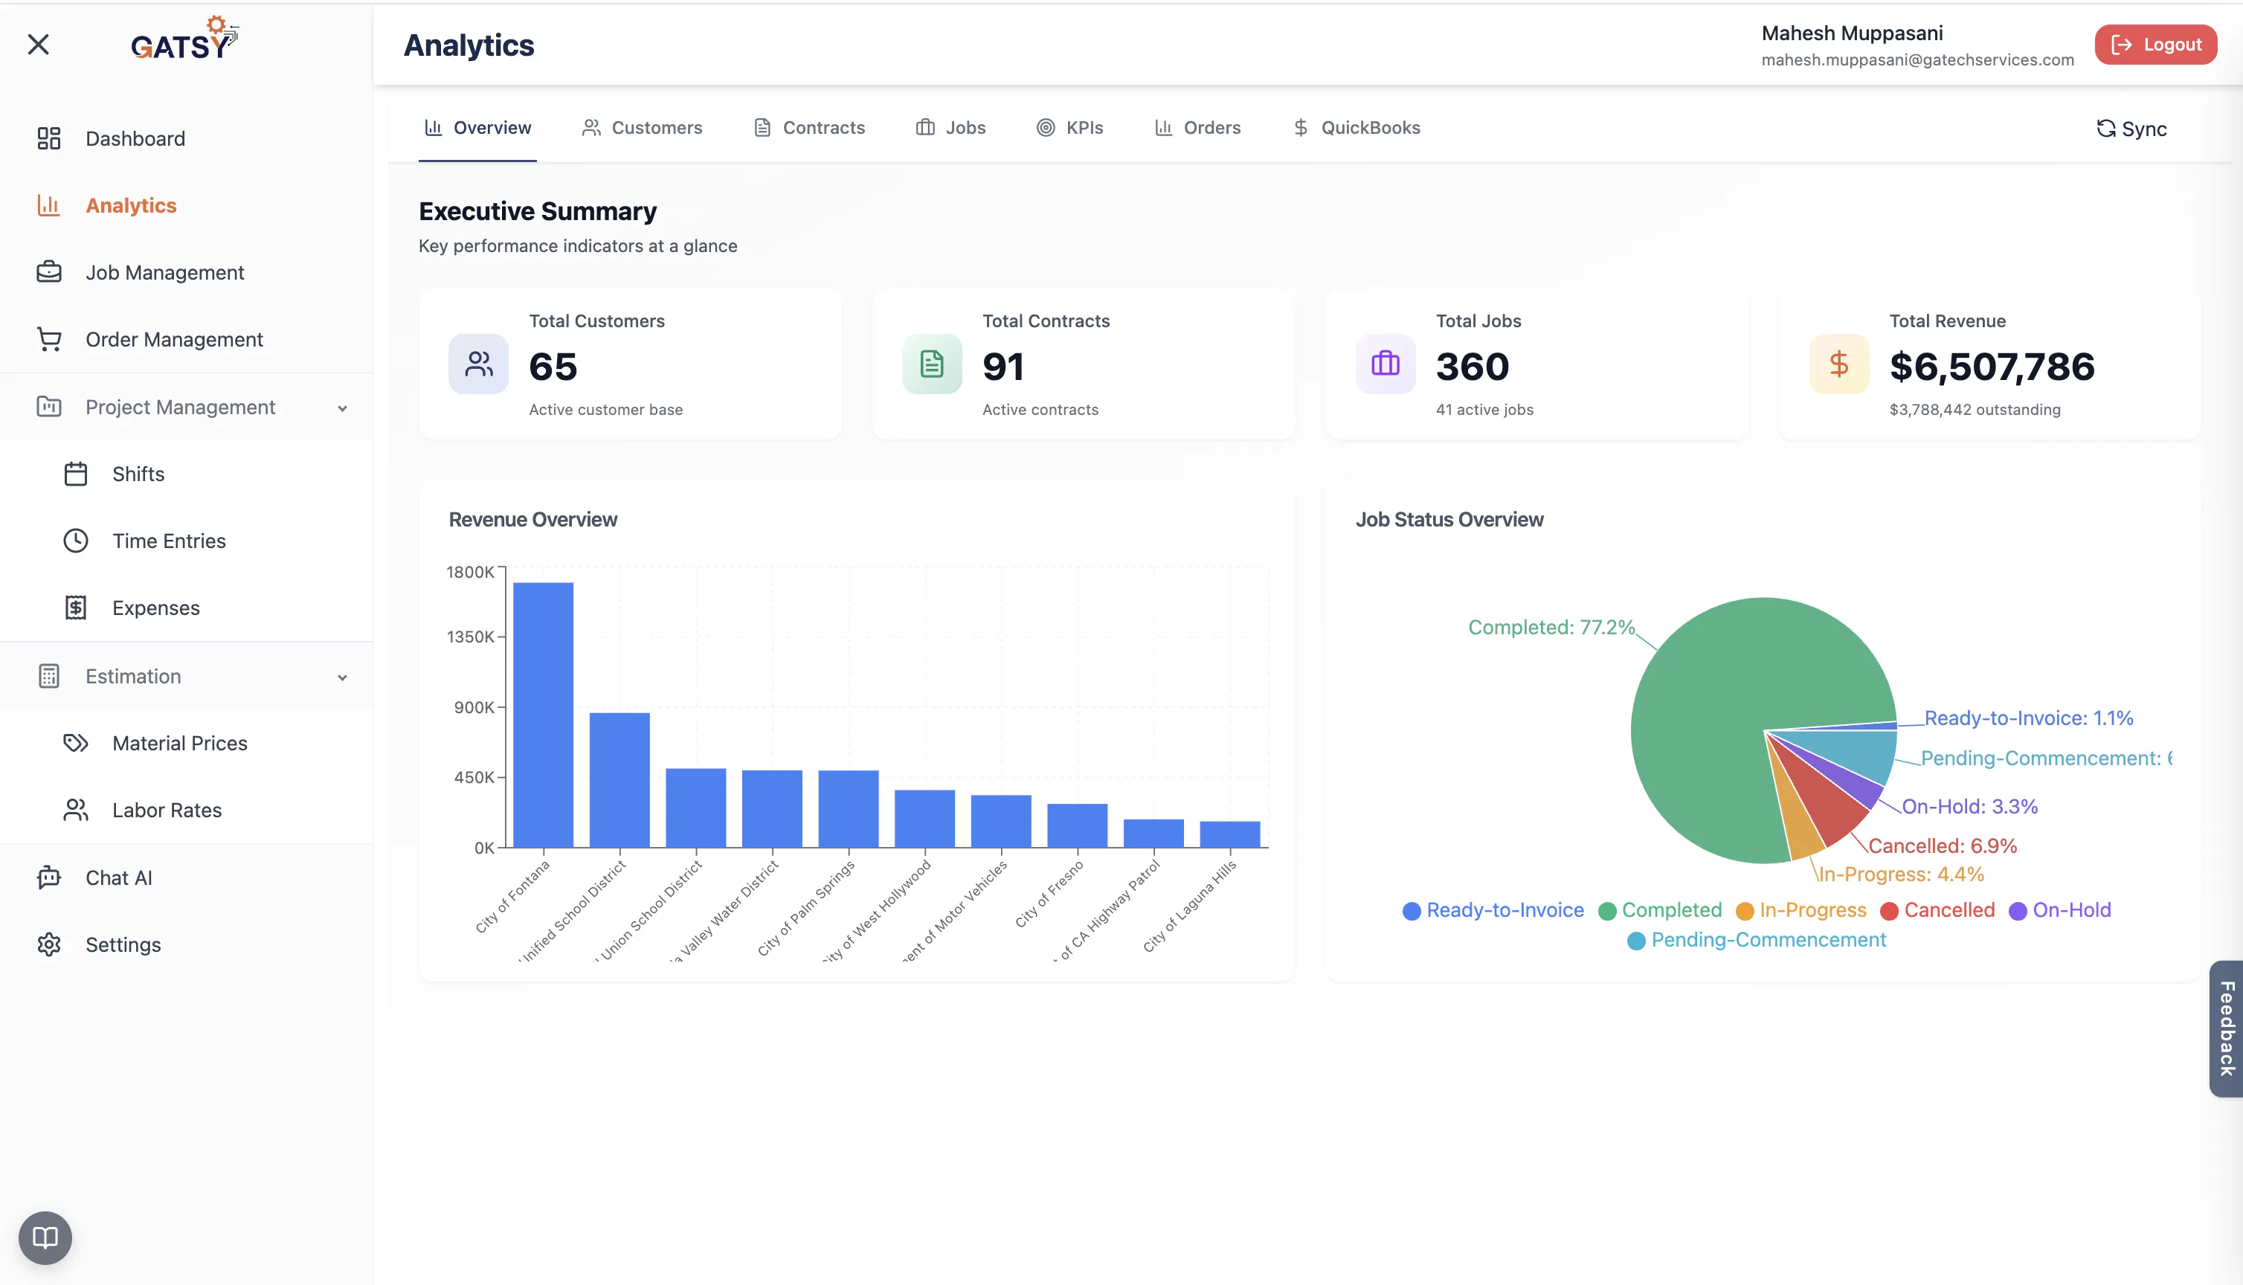
Task: Collapse the Estimation section chevron
Action: 342,677
